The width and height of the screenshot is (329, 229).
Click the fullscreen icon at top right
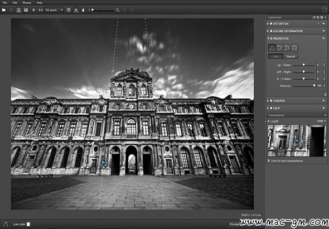325,10
